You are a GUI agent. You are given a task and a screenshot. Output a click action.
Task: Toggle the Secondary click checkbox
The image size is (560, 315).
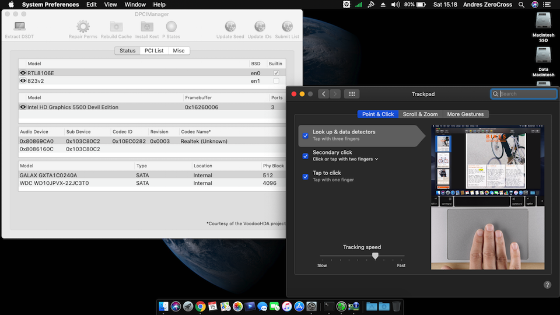tap(305, 156)
